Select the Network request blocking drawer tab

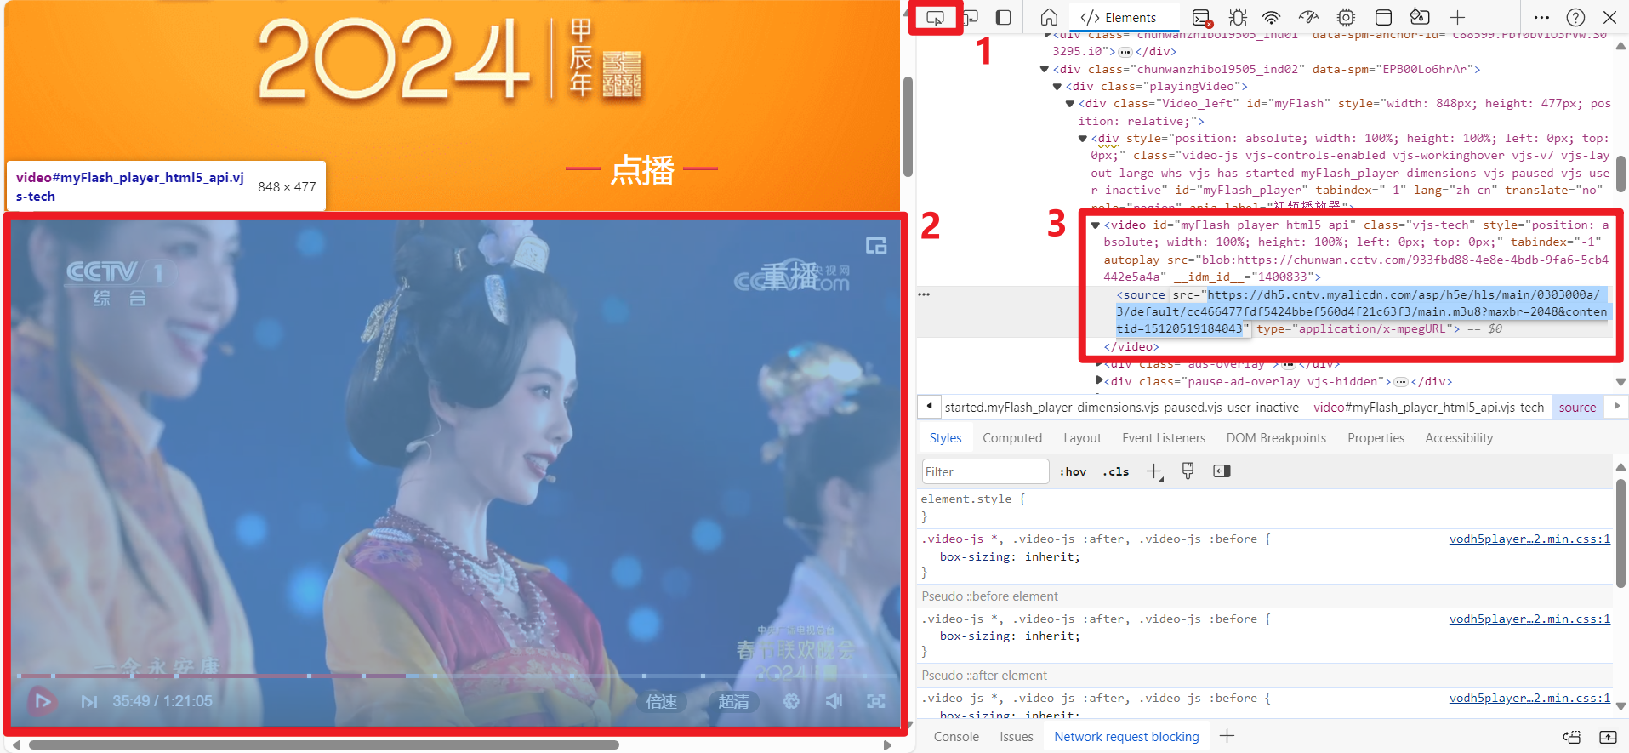click(1126, 737)
